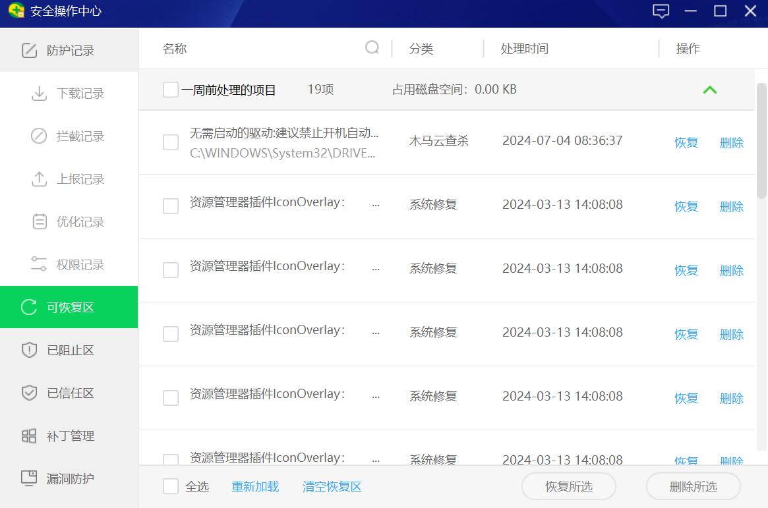The image size is (768, 508).
Task: Click the interception records blocked-circle icon
Action: click(39, 136)
